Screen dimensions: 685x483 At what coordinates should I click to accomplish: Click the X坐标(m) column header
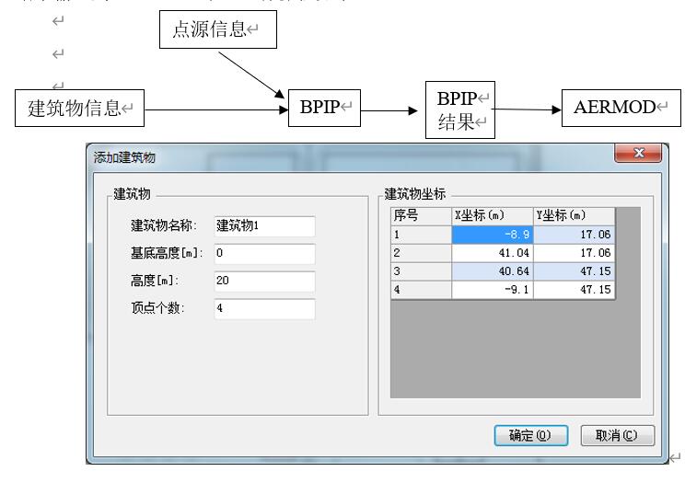492,216
